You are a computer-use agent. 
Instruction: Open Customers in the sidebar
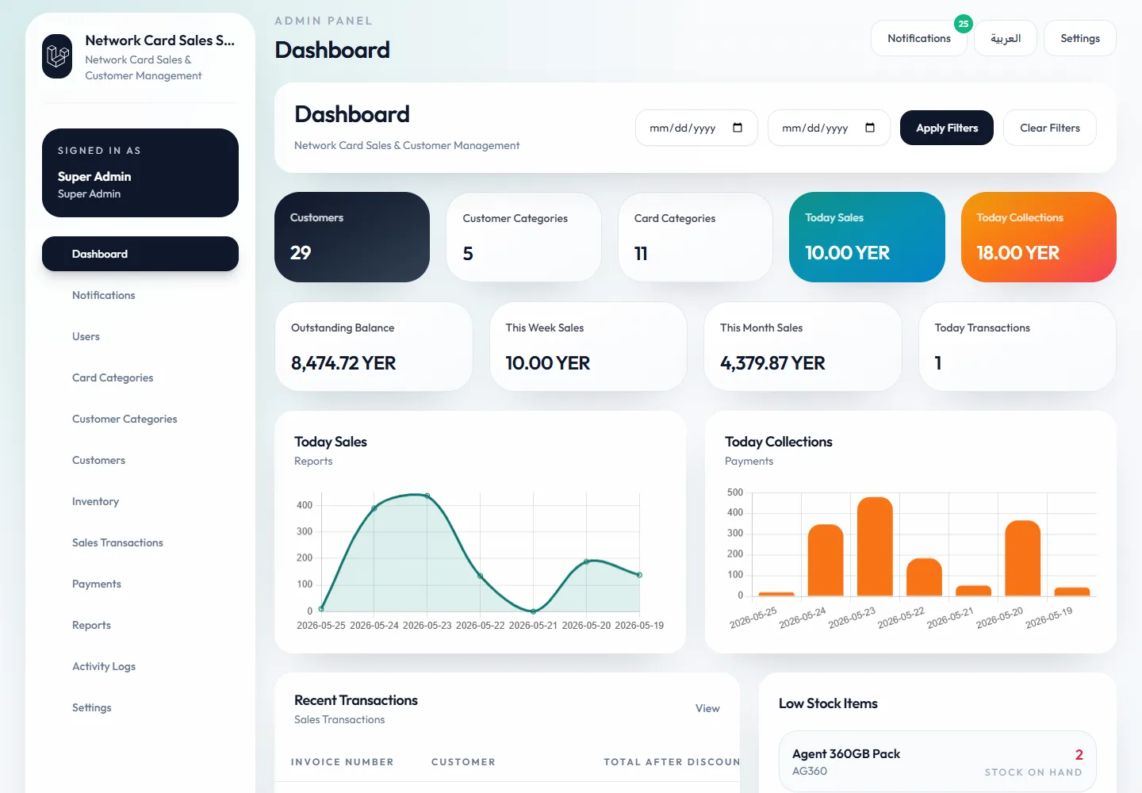coord(140,460)
